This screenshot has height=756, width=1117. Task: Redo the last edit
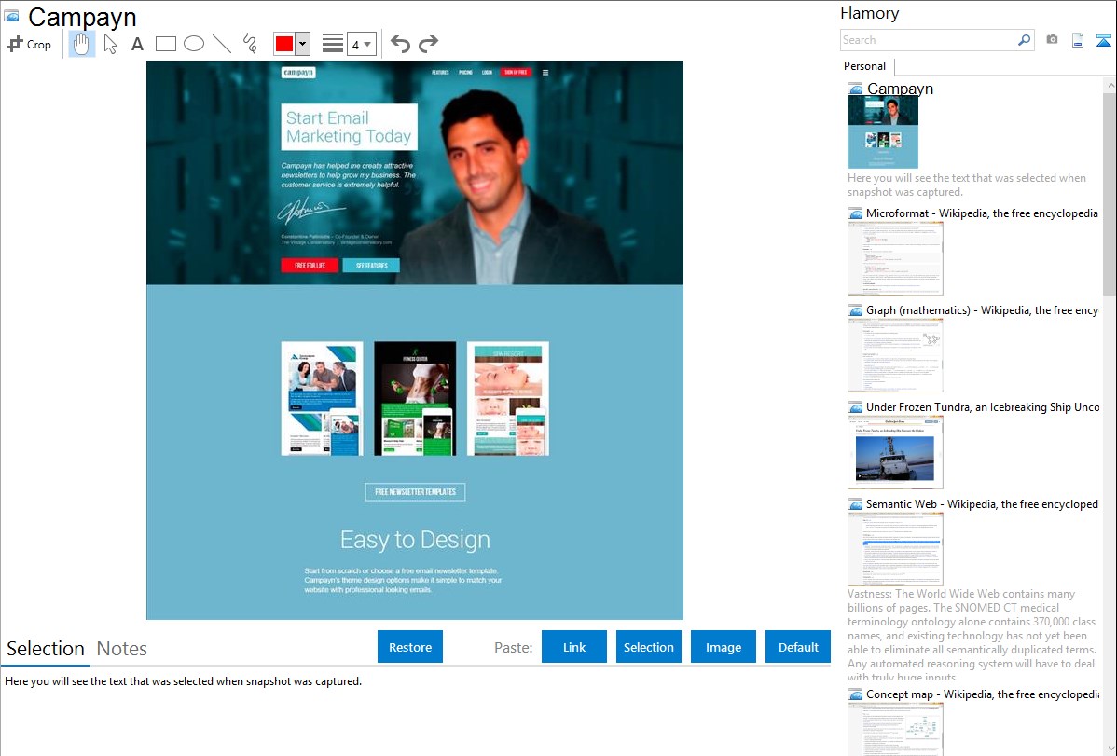pyautogui.click(x=428, y=44)
